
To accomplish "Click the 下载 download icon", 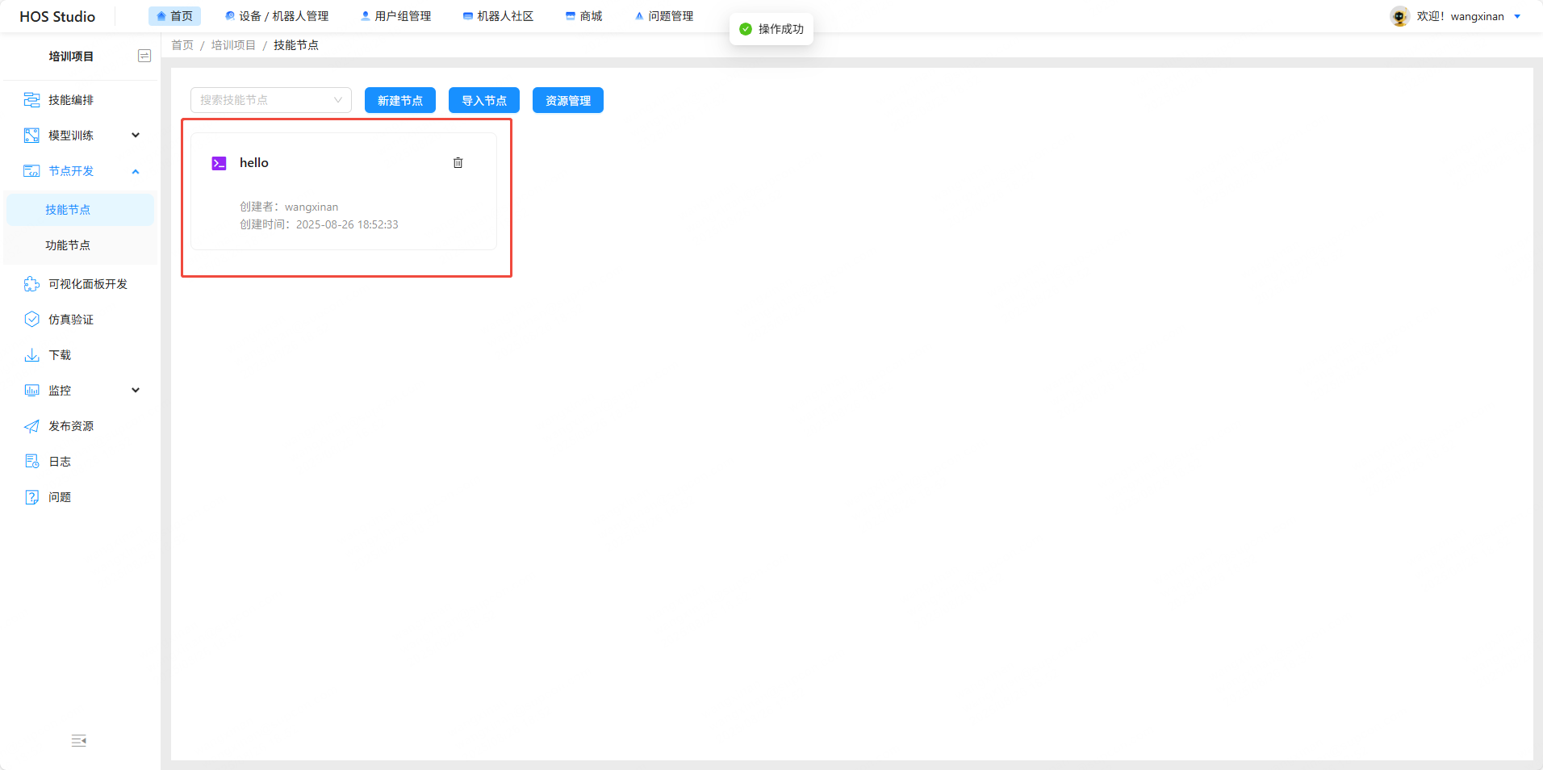I will point(31,355).
